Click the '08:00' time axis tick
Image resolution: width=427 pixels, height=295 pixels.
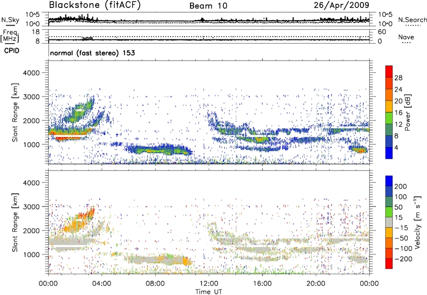click(x=155, y=284)
